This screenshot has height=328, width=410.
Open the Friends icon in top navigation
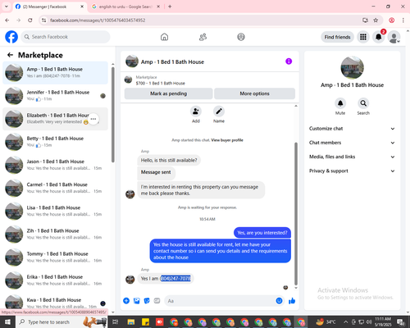203,37
